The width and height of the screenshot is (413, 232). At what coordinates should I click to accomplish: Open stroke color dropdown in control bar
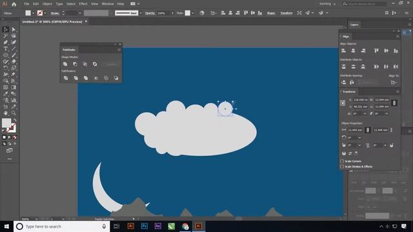45,13
